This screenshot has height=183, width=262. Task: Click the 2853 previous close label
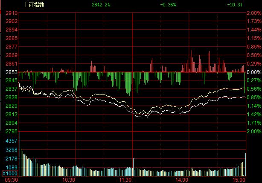click(x=12, y=72)
